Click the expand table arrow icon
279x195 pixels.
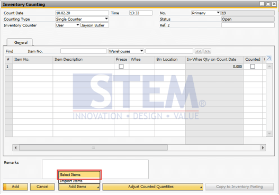[269, 59]
